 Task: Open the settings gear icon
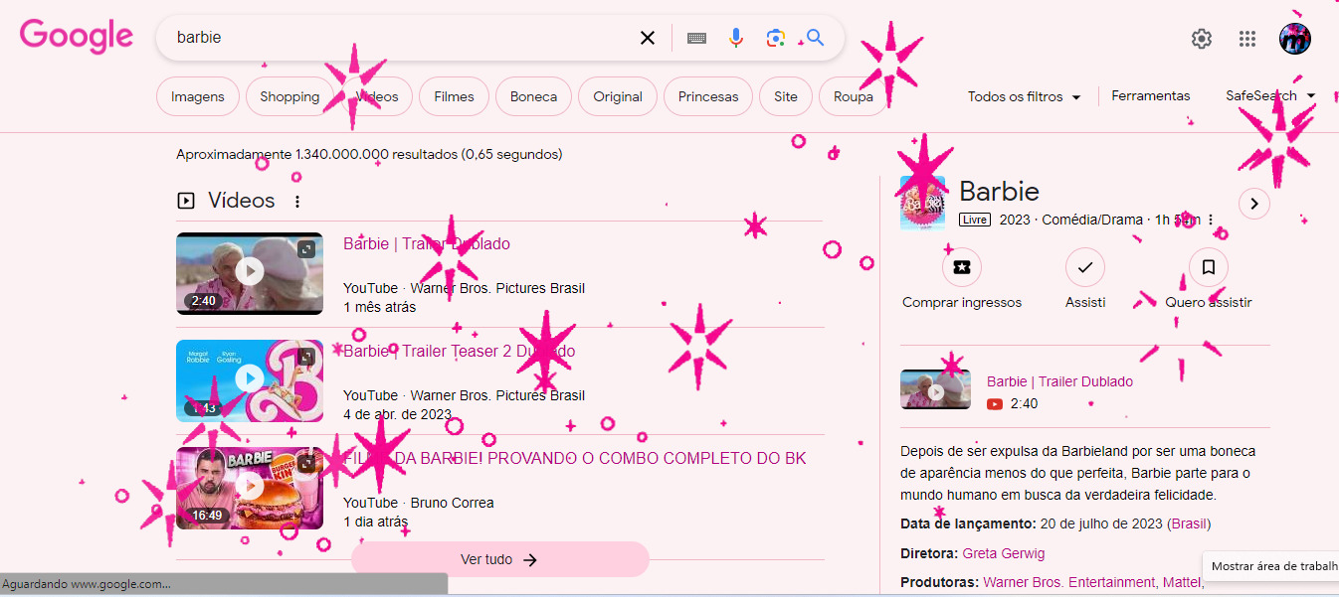click(x=1202, y=39)
